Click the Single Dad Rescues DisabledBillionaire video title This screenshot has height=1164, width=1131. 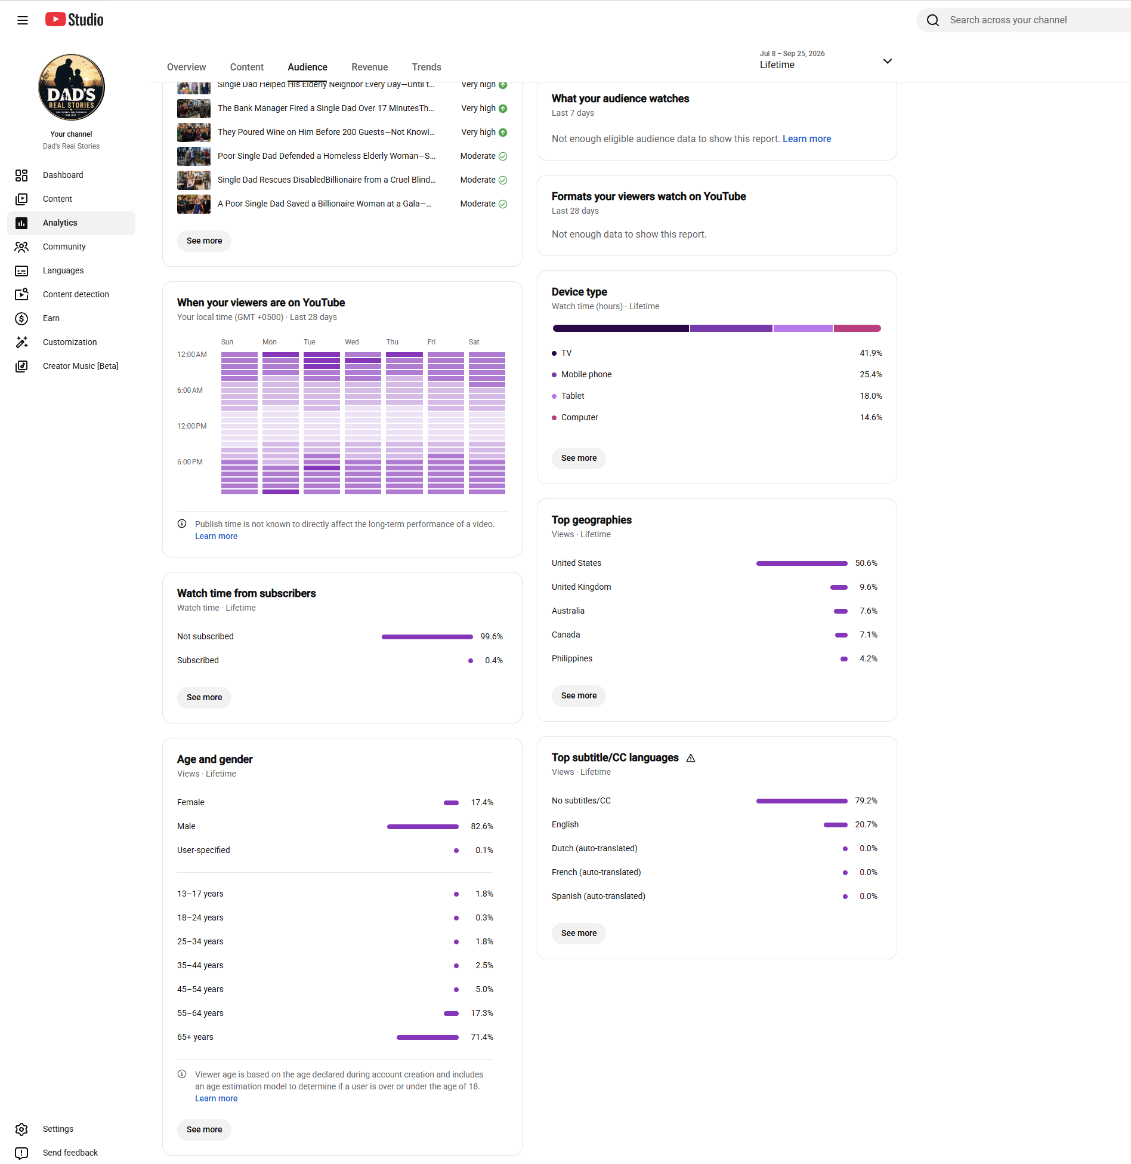[x=327, y=180]
